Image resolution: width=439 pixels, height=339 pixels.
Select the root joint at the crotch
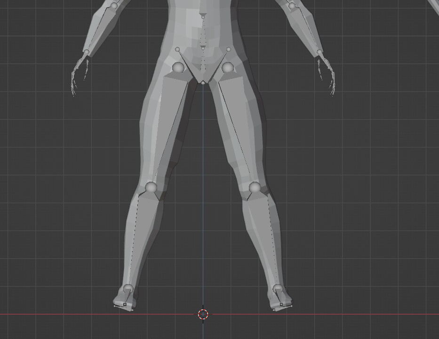[203, 82]
